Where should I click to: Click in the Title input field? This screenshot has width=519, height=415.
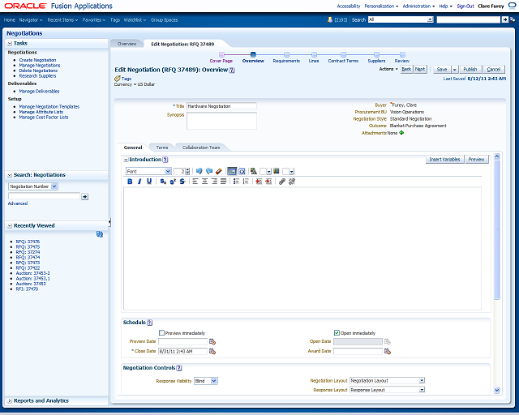pyautogui.click(x=221, y=106)
